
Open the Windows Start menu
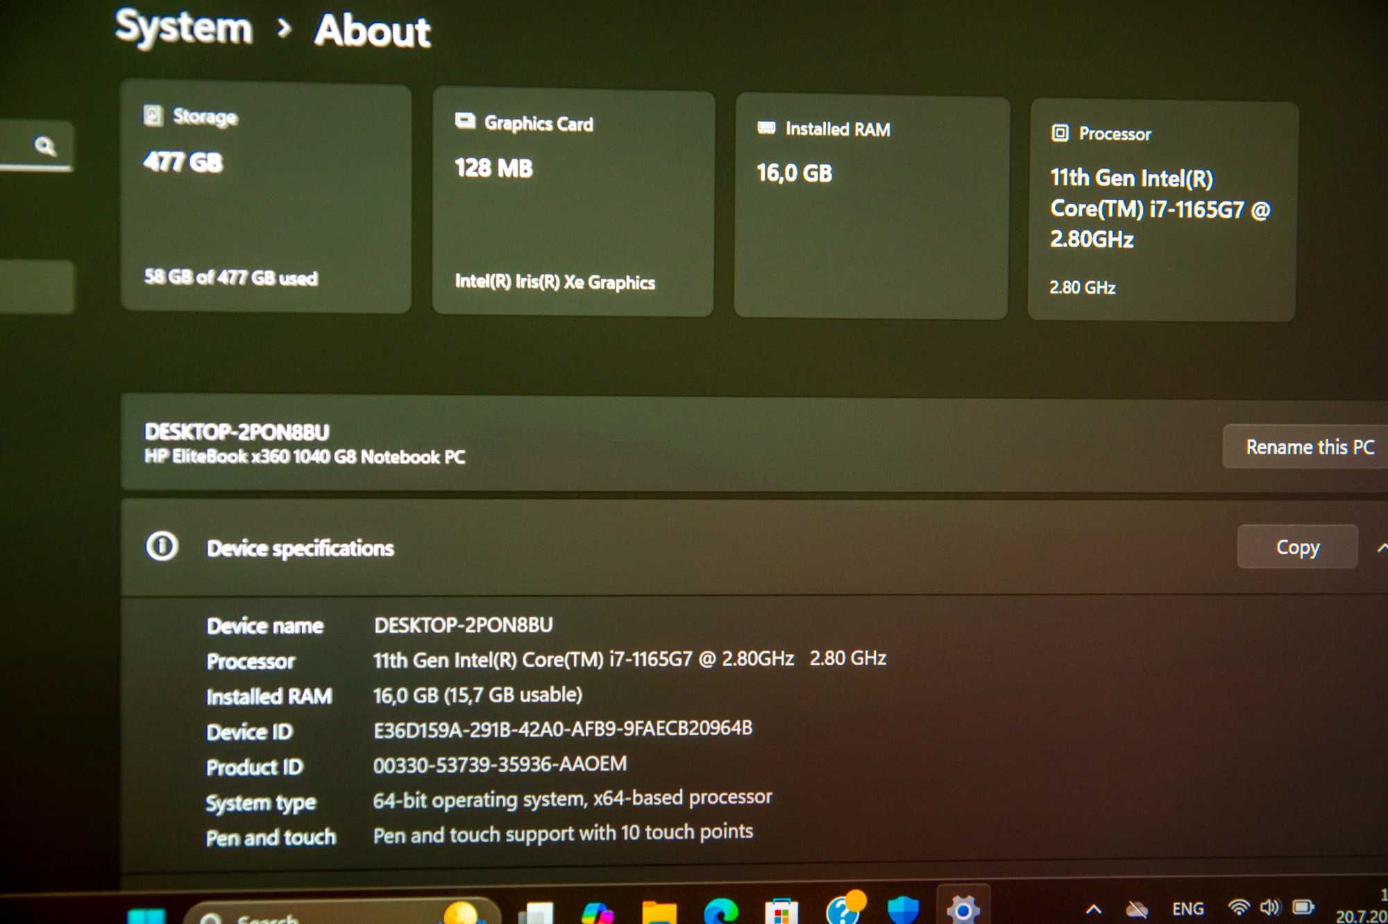[146, 915]
